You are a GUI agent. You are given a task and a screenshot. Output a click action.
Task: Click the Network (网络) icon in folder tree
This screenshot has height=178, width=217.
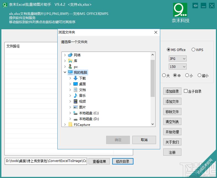[x=70, y=55]
